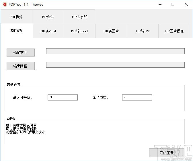Screen dimensions: 193x161
Task: Click the PDFTool app icon in title bar
Action: [x=5, y=4]
